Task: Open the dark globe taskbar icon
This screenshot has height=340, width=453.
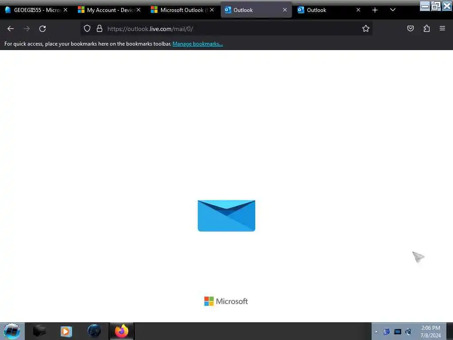Action: 94,331
